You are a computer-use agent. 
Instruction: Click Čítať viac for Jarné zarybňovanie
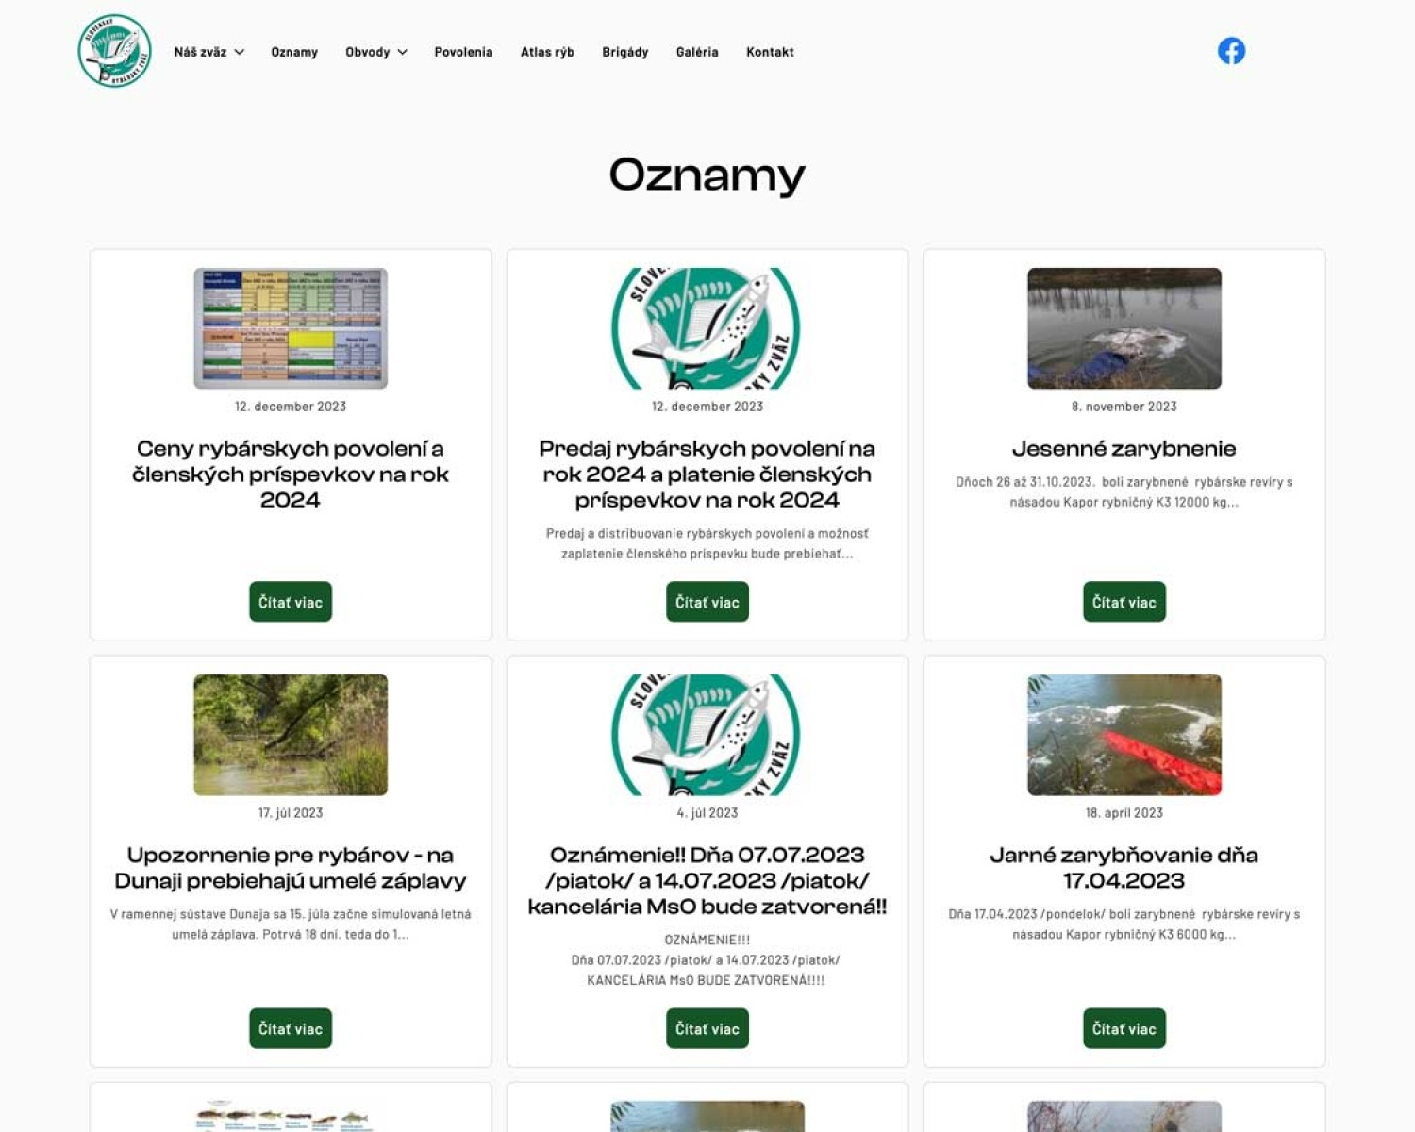tap(1124, 1028)
